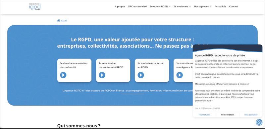Click play icon under solution de conformité
Viewport: 265px width, 129px height.
[x=63, y=75]
